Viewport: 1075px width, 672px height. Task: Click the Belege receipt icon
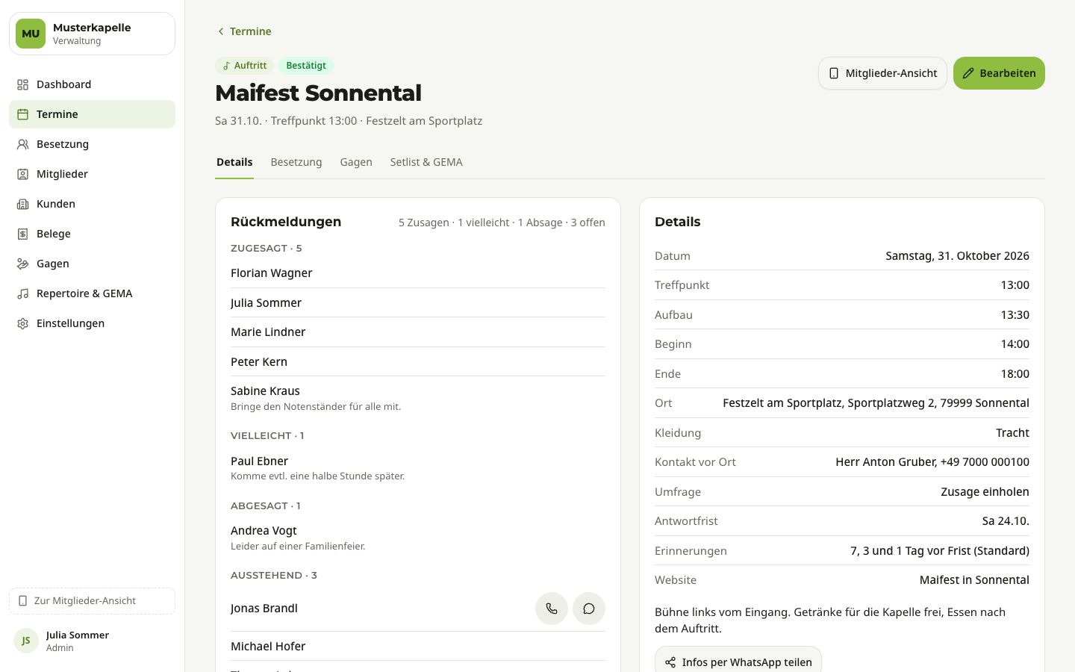pos(23,234)
